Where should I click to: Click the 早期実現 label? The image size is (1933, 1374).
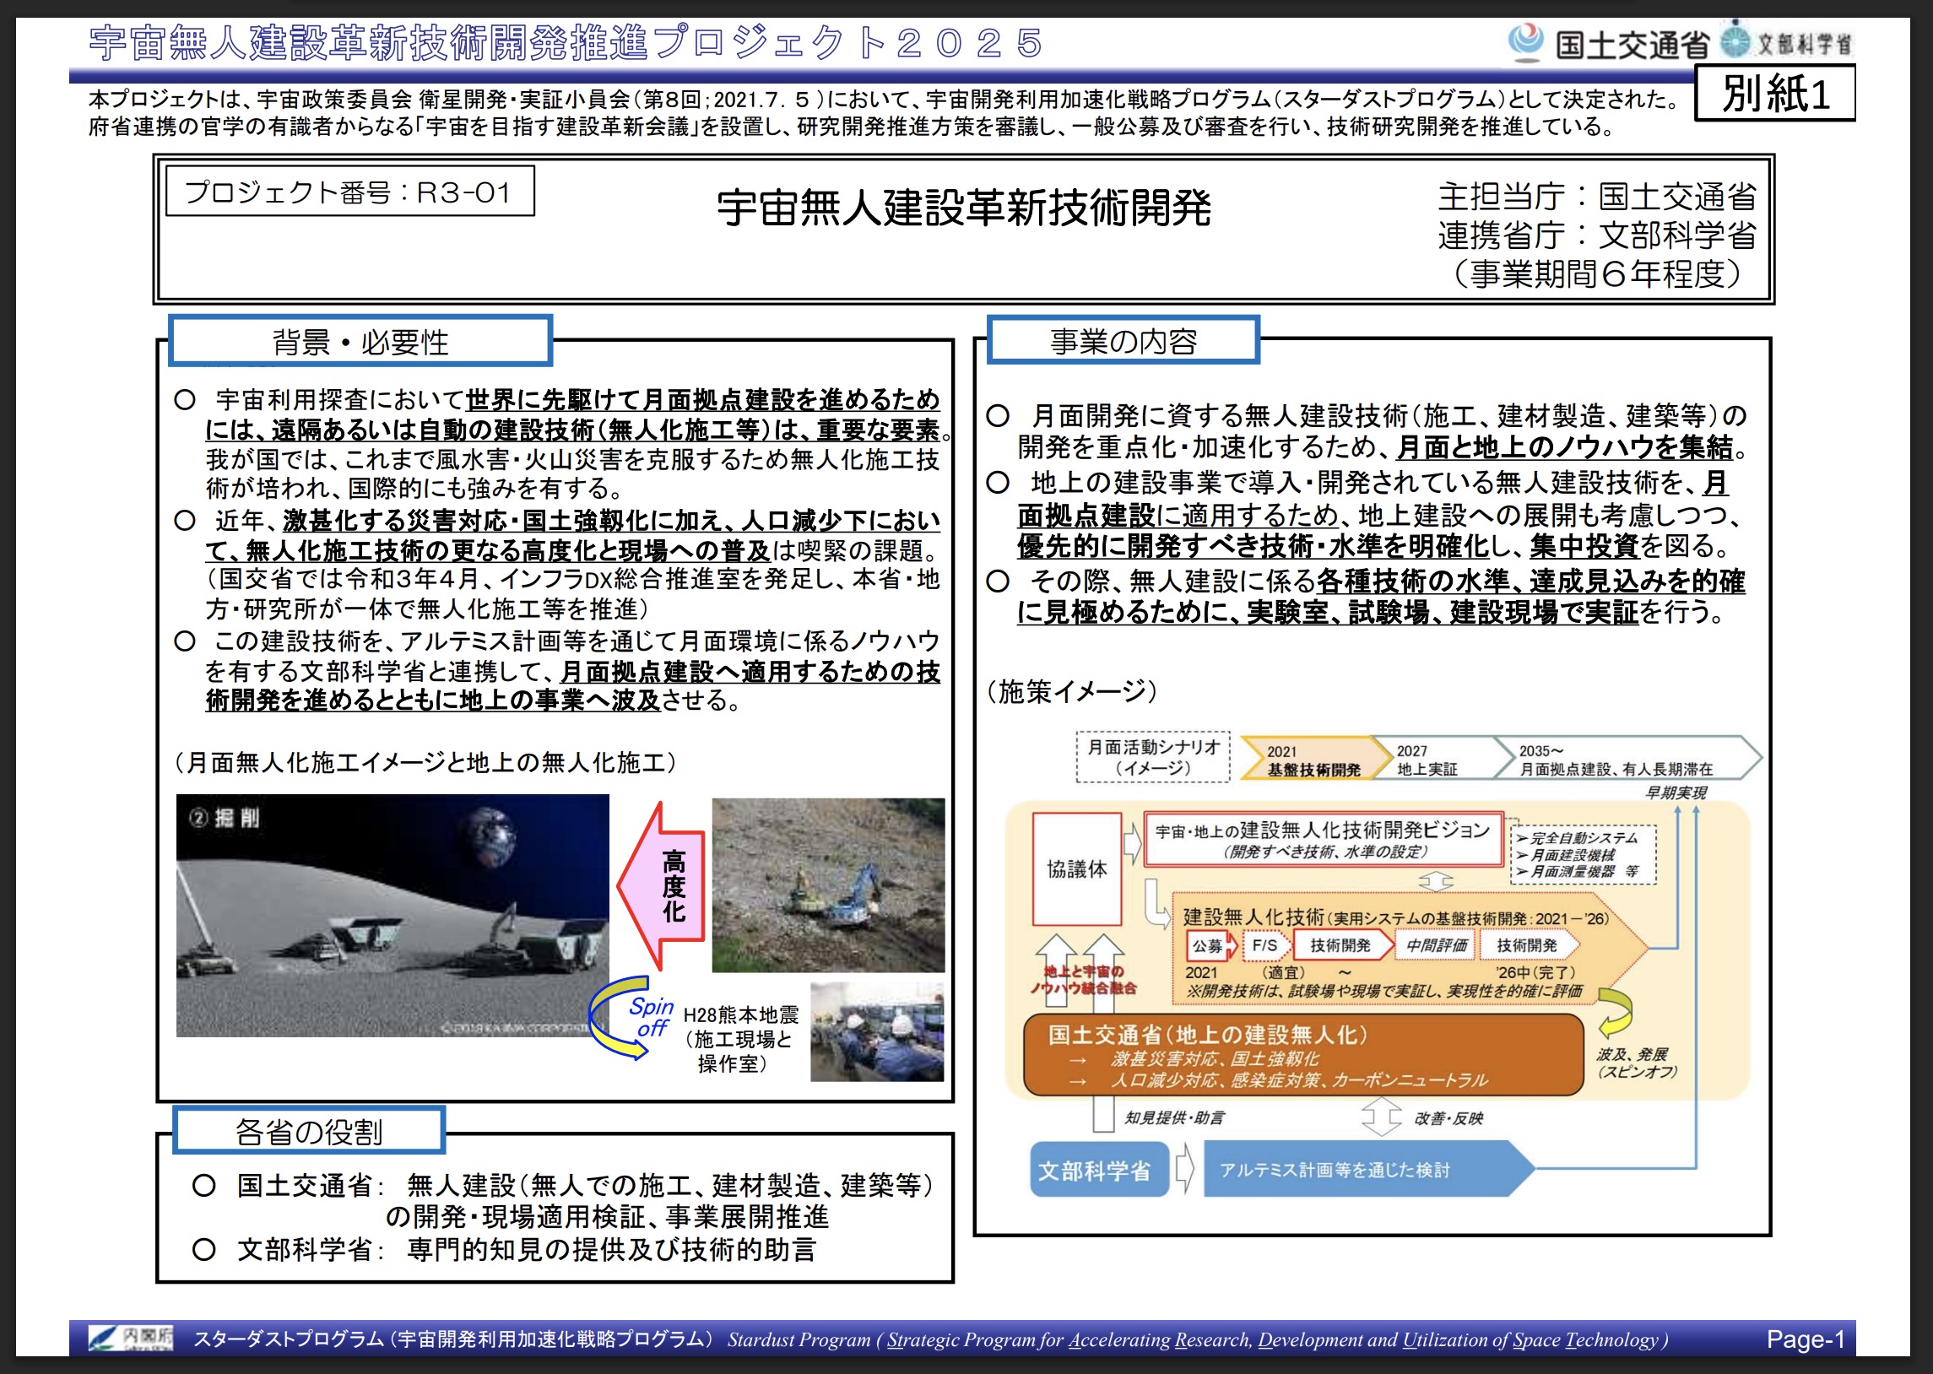1675,792
